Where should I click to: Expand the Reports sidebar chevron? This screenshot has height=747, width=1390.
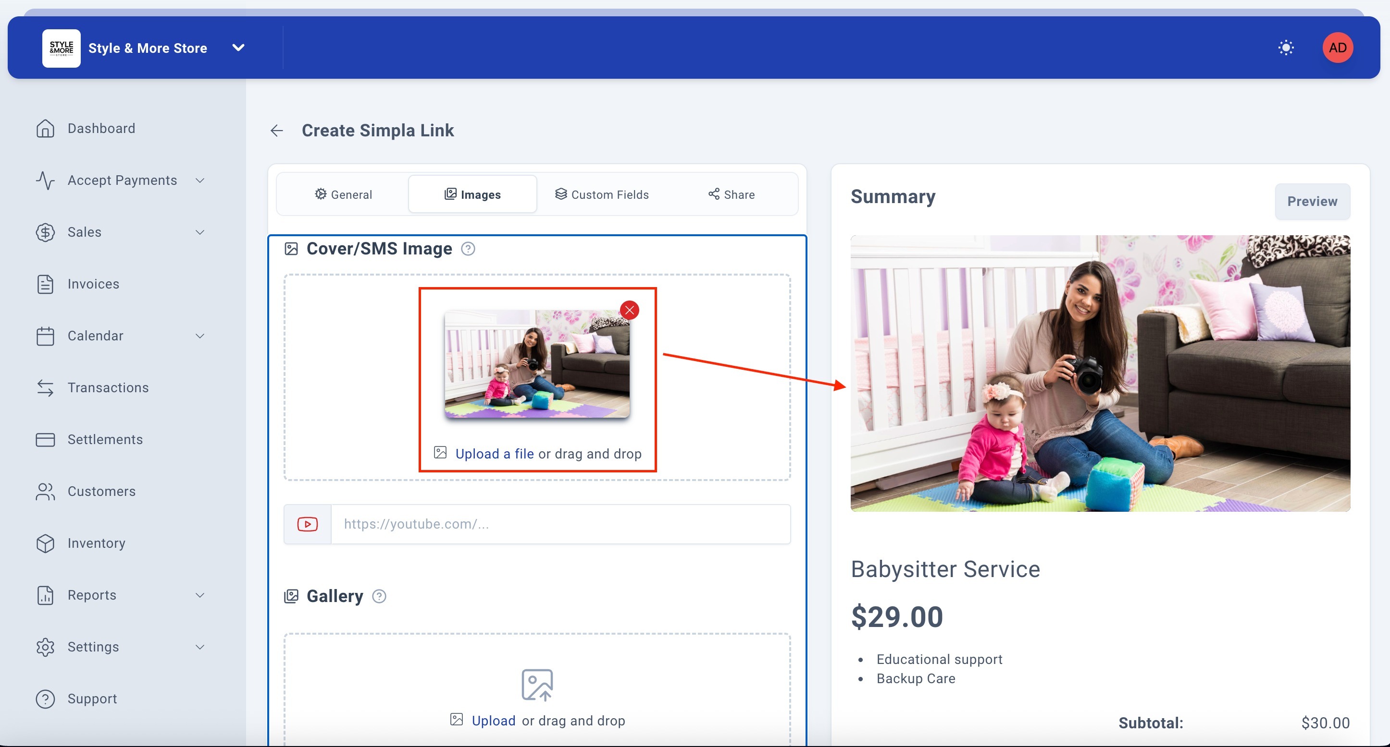[x=199, y=595]
